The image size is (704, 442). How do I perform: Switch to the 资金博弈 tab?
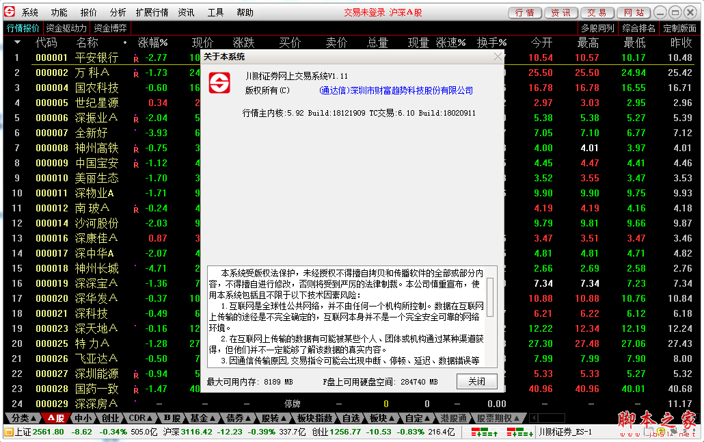tap(111, 28)
